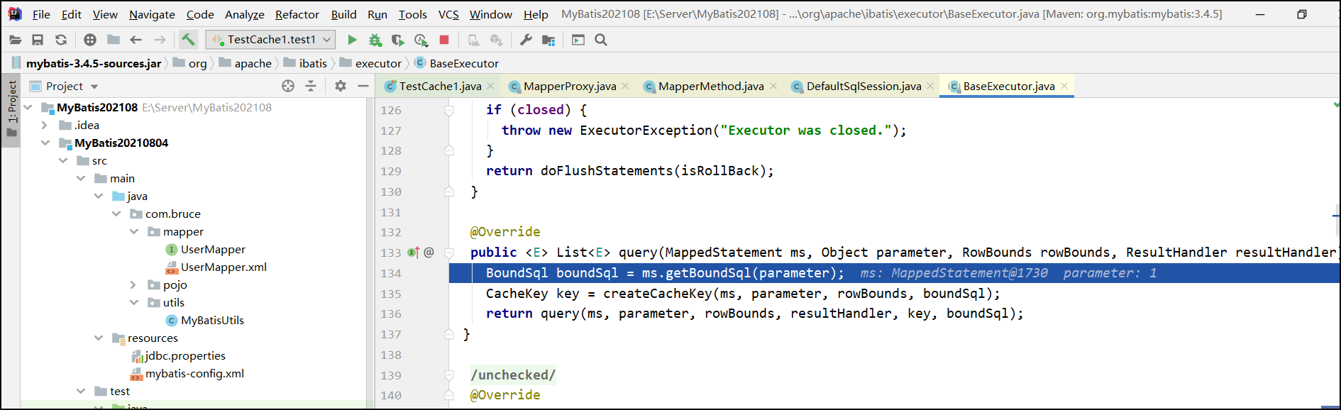Close the BaseExecutor.java tab
This screenshot has width=1341, height=410.
[x=1064, y=87]
